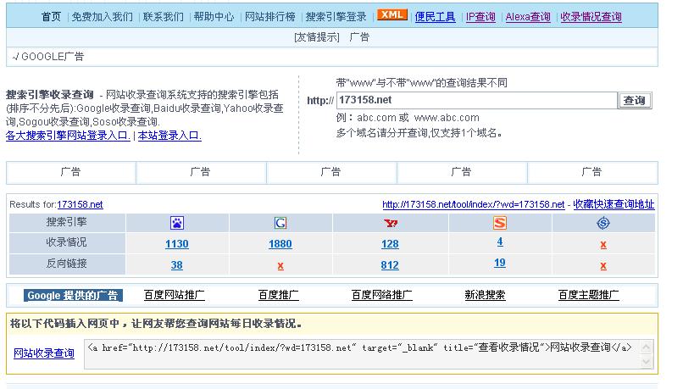Image resolution: width=683 pixels, height=389 pixels.
Task: Click the GOOGLE广告 text
Action: 53,57
